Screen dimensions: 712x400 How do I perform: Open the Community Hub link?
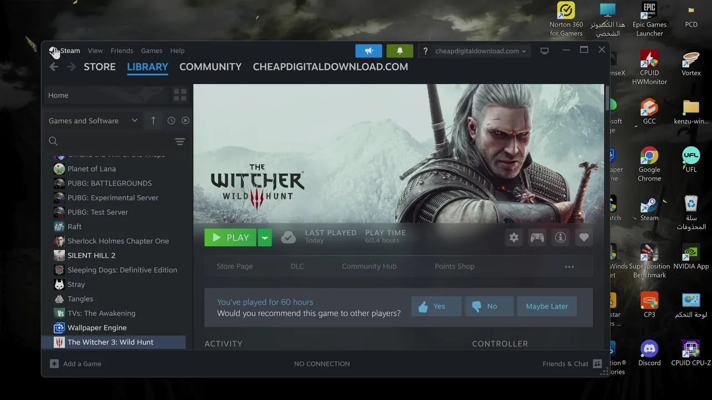pyautogui.click(x=369, y=266)
